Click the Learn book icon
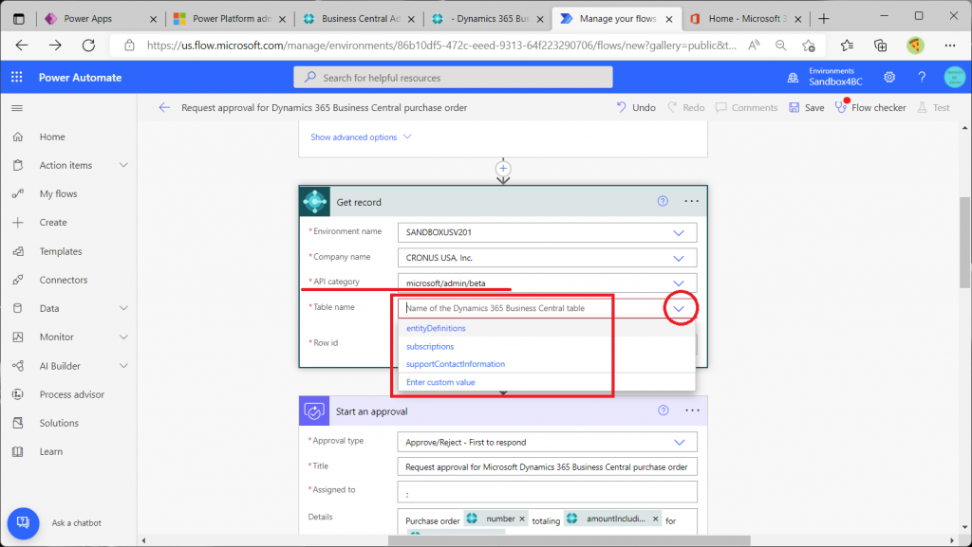This screenshot has width=972, height=547. click(18, 451)
